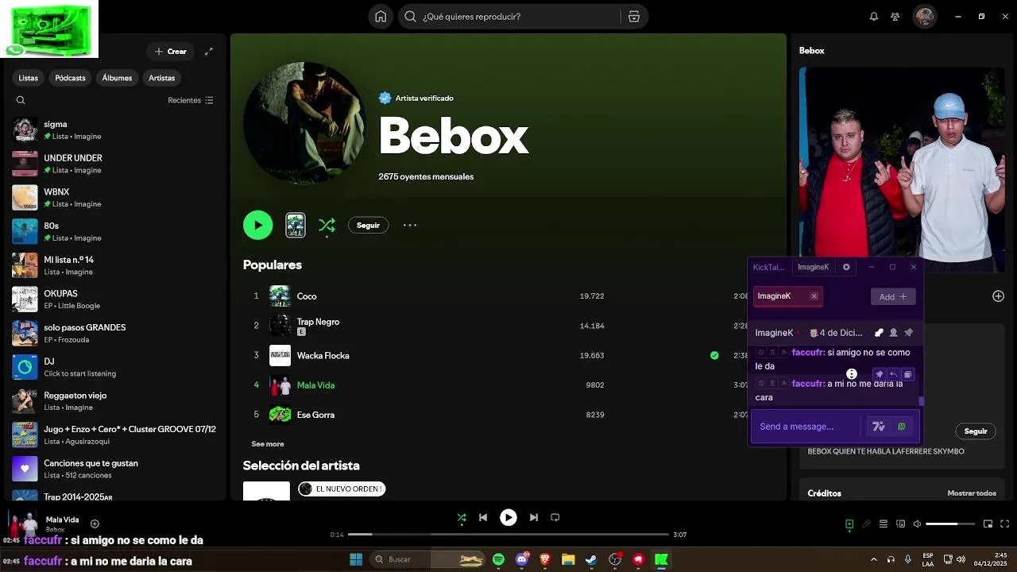The width and height of the screenshot is (1017, 572).
Task: Reply to the hovered faccufr message
Action: [893, 374]
